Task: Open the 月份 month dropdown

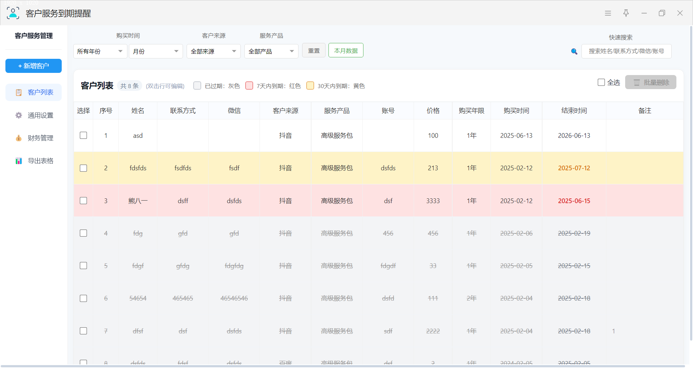Action: (156, 51)
